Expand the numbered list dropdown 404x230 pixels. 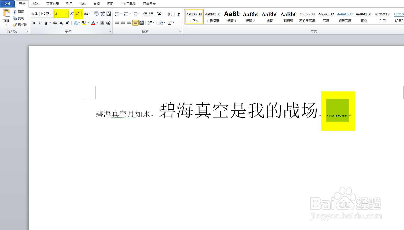(130, 14)
